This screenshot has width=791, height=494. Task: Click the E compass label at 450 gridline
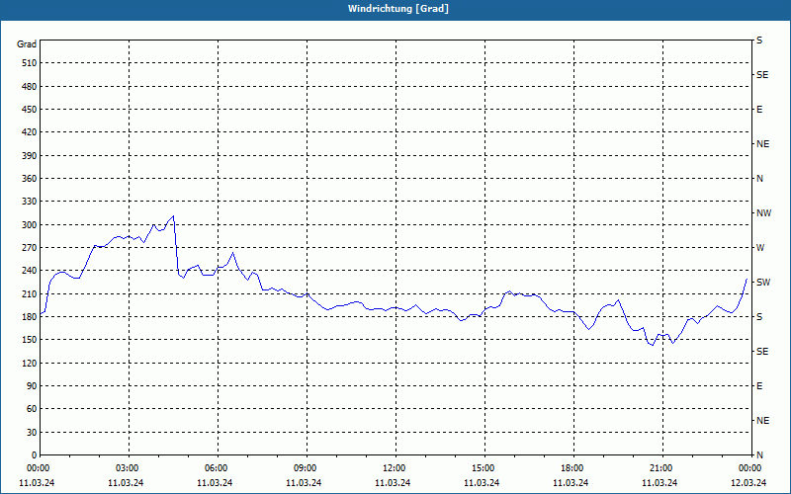pyautogui.click(x=759, y=110)
